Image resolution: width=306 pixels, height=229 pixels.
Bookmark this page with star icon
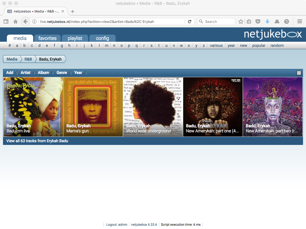point(241,21)
